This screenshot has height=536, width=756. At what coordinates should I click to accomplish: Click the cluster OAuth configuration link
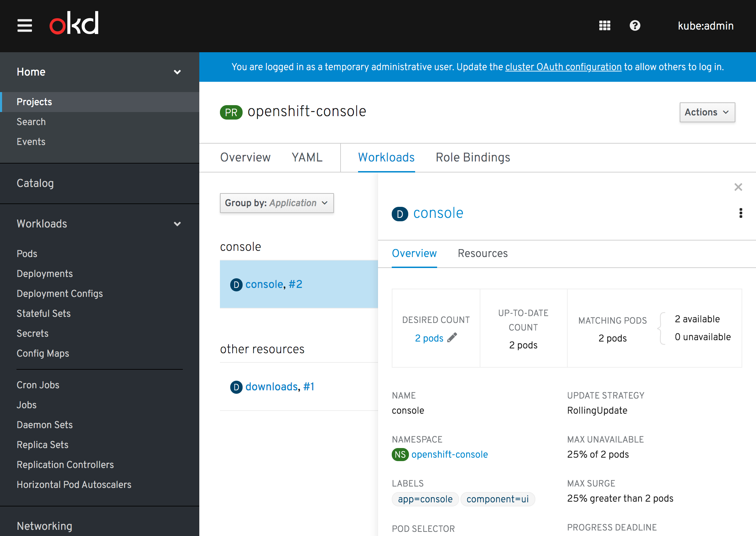(x=563, y=67)
